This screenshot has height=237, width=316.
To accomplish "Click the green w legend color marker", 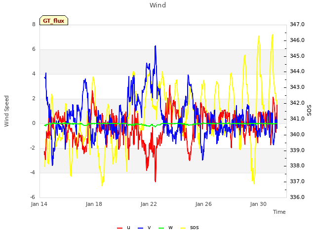I will 161,228.
